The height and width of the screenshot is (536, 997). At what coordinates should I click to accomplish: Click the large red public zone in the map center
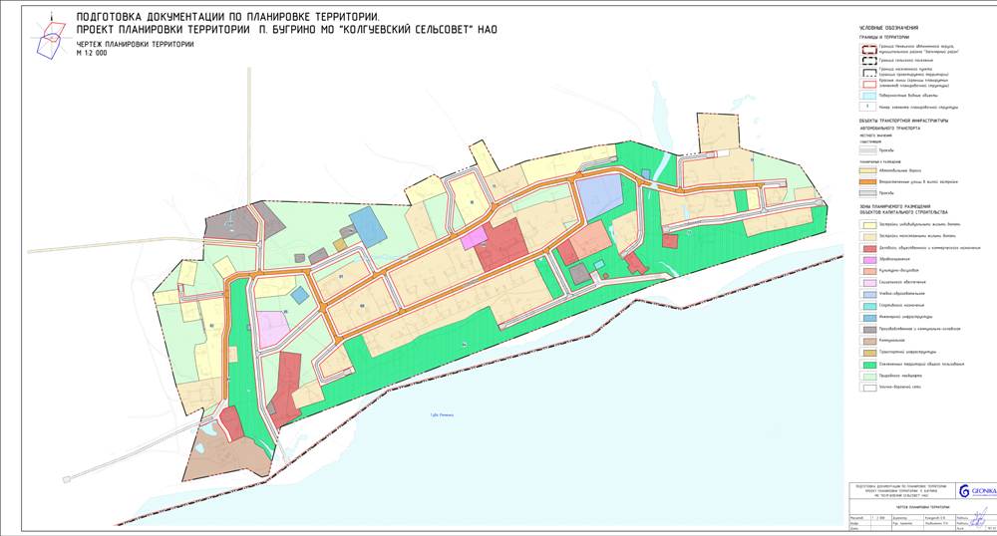502,244
